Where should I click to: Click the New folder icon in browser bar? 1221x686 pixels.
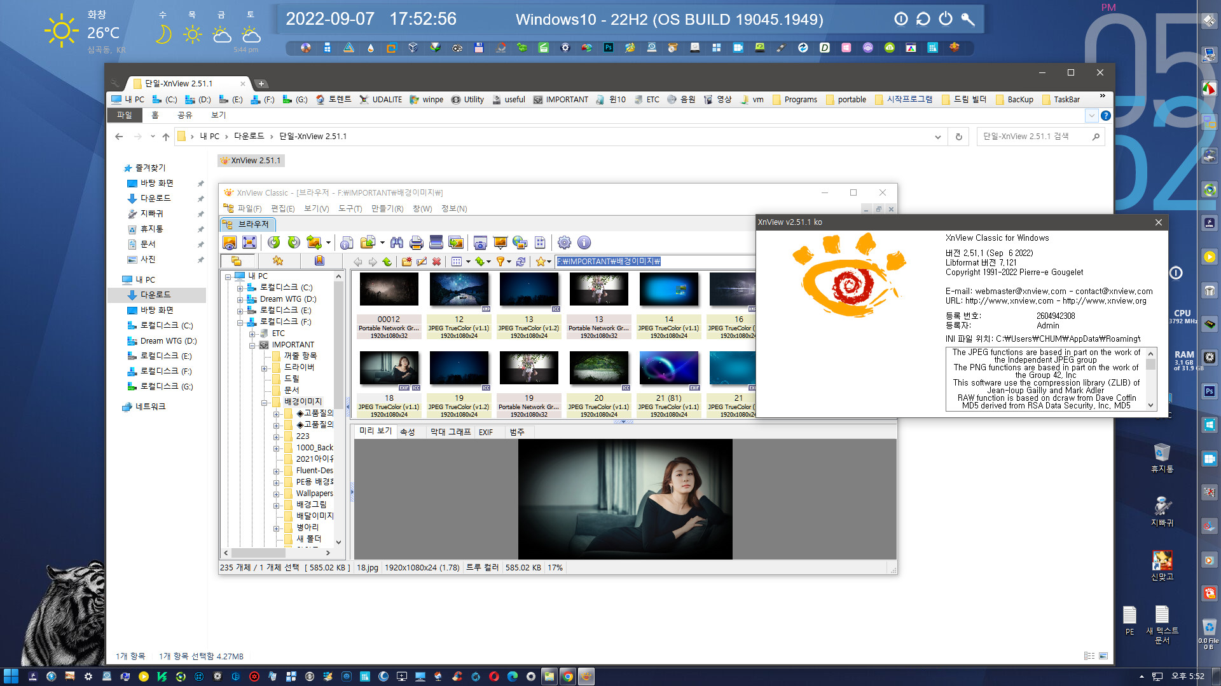pyautogui.click(x=406, y=262)
